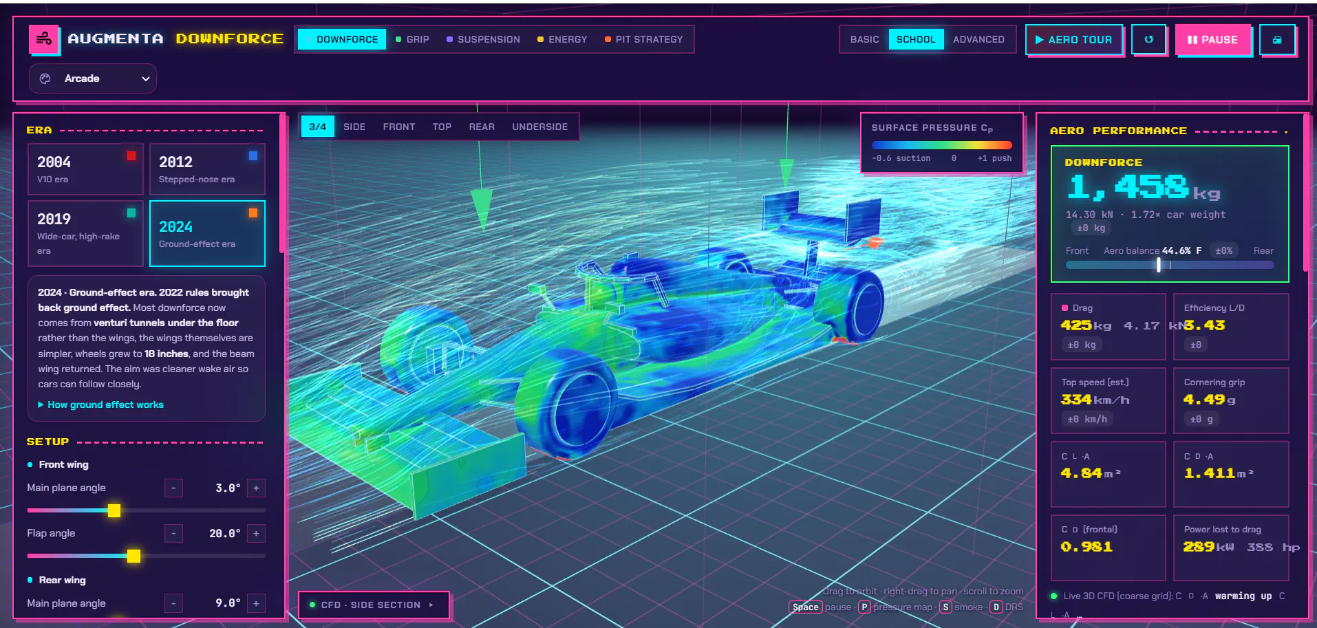Click the palette icon in theme selector
The width and height of the screenshot is (1317, 628).
45,78
